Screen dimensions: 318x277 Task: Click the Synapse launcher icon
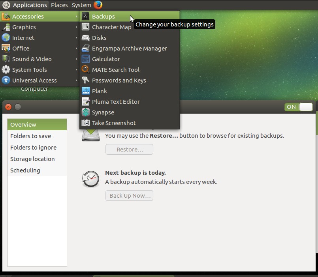tap(86, 112)
